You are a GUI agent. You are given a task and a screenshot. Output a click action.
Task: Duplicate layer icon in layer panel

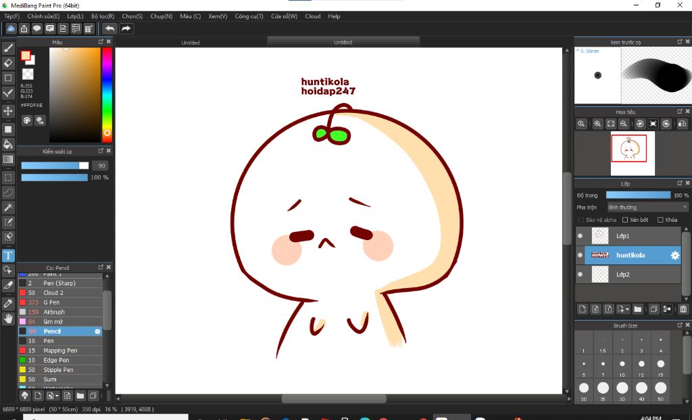[654, 309]
